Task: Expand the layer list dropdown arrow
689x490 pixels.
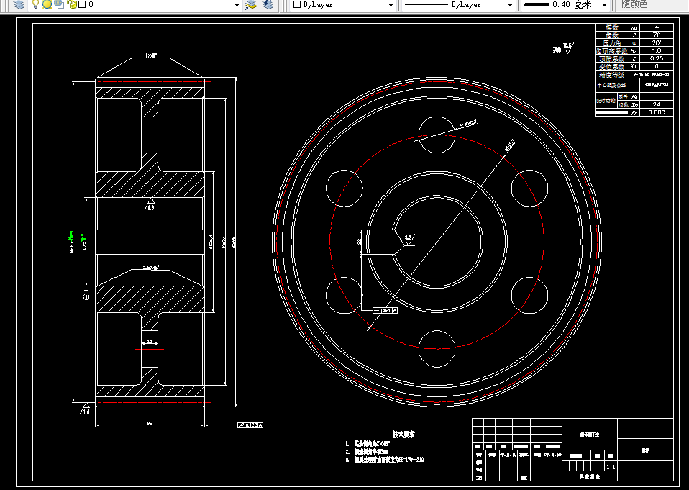Action: point(237,5)
